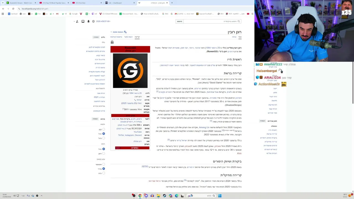Open the user contributions person icon
The width and height of the screenshot is (354, 199).
click(x=77, y=21)
